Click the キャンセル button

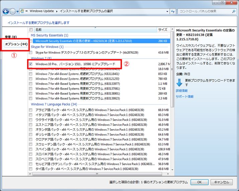(x=222, y=182)
